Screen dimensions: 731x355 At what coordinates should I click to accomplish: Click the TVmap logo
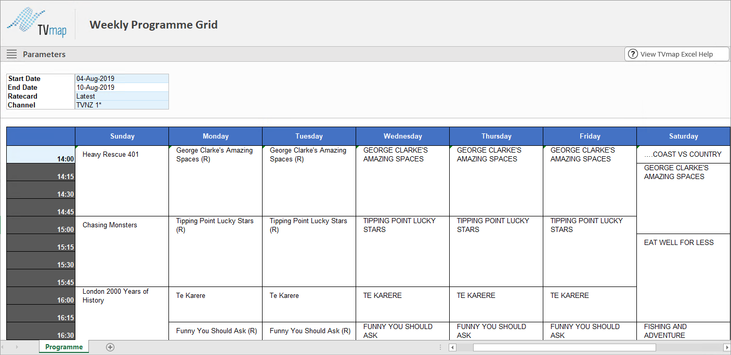(x=36, y=23)
